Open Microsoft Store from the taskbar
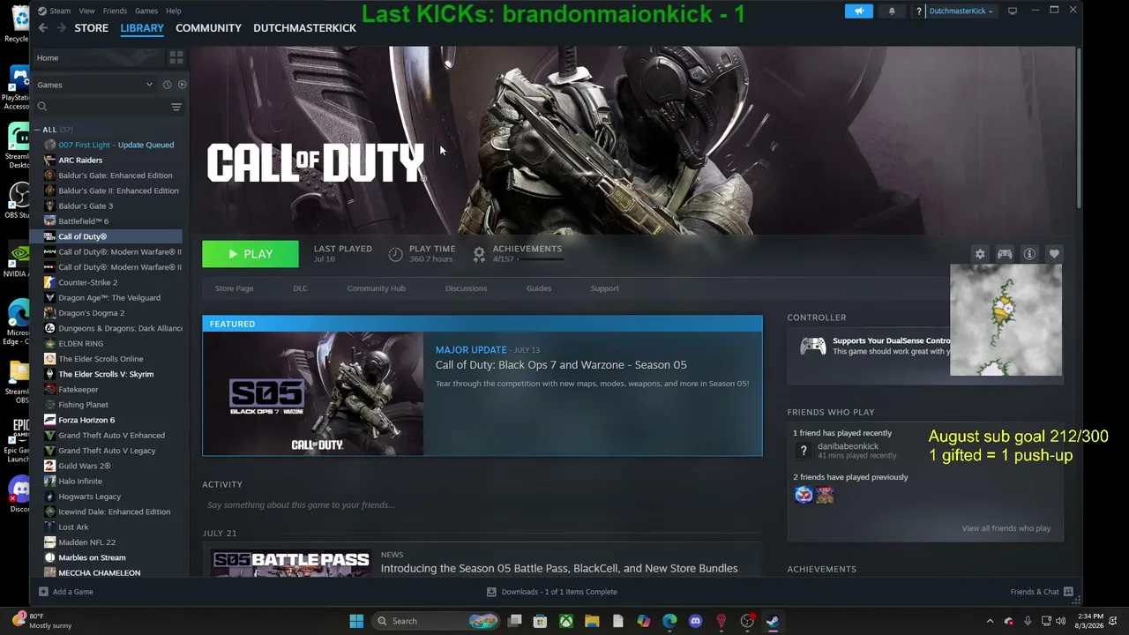The image size is (1129, 635). point(541,621)
